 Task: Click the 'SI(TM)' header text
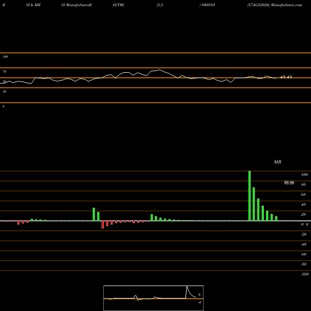point(118,5)
